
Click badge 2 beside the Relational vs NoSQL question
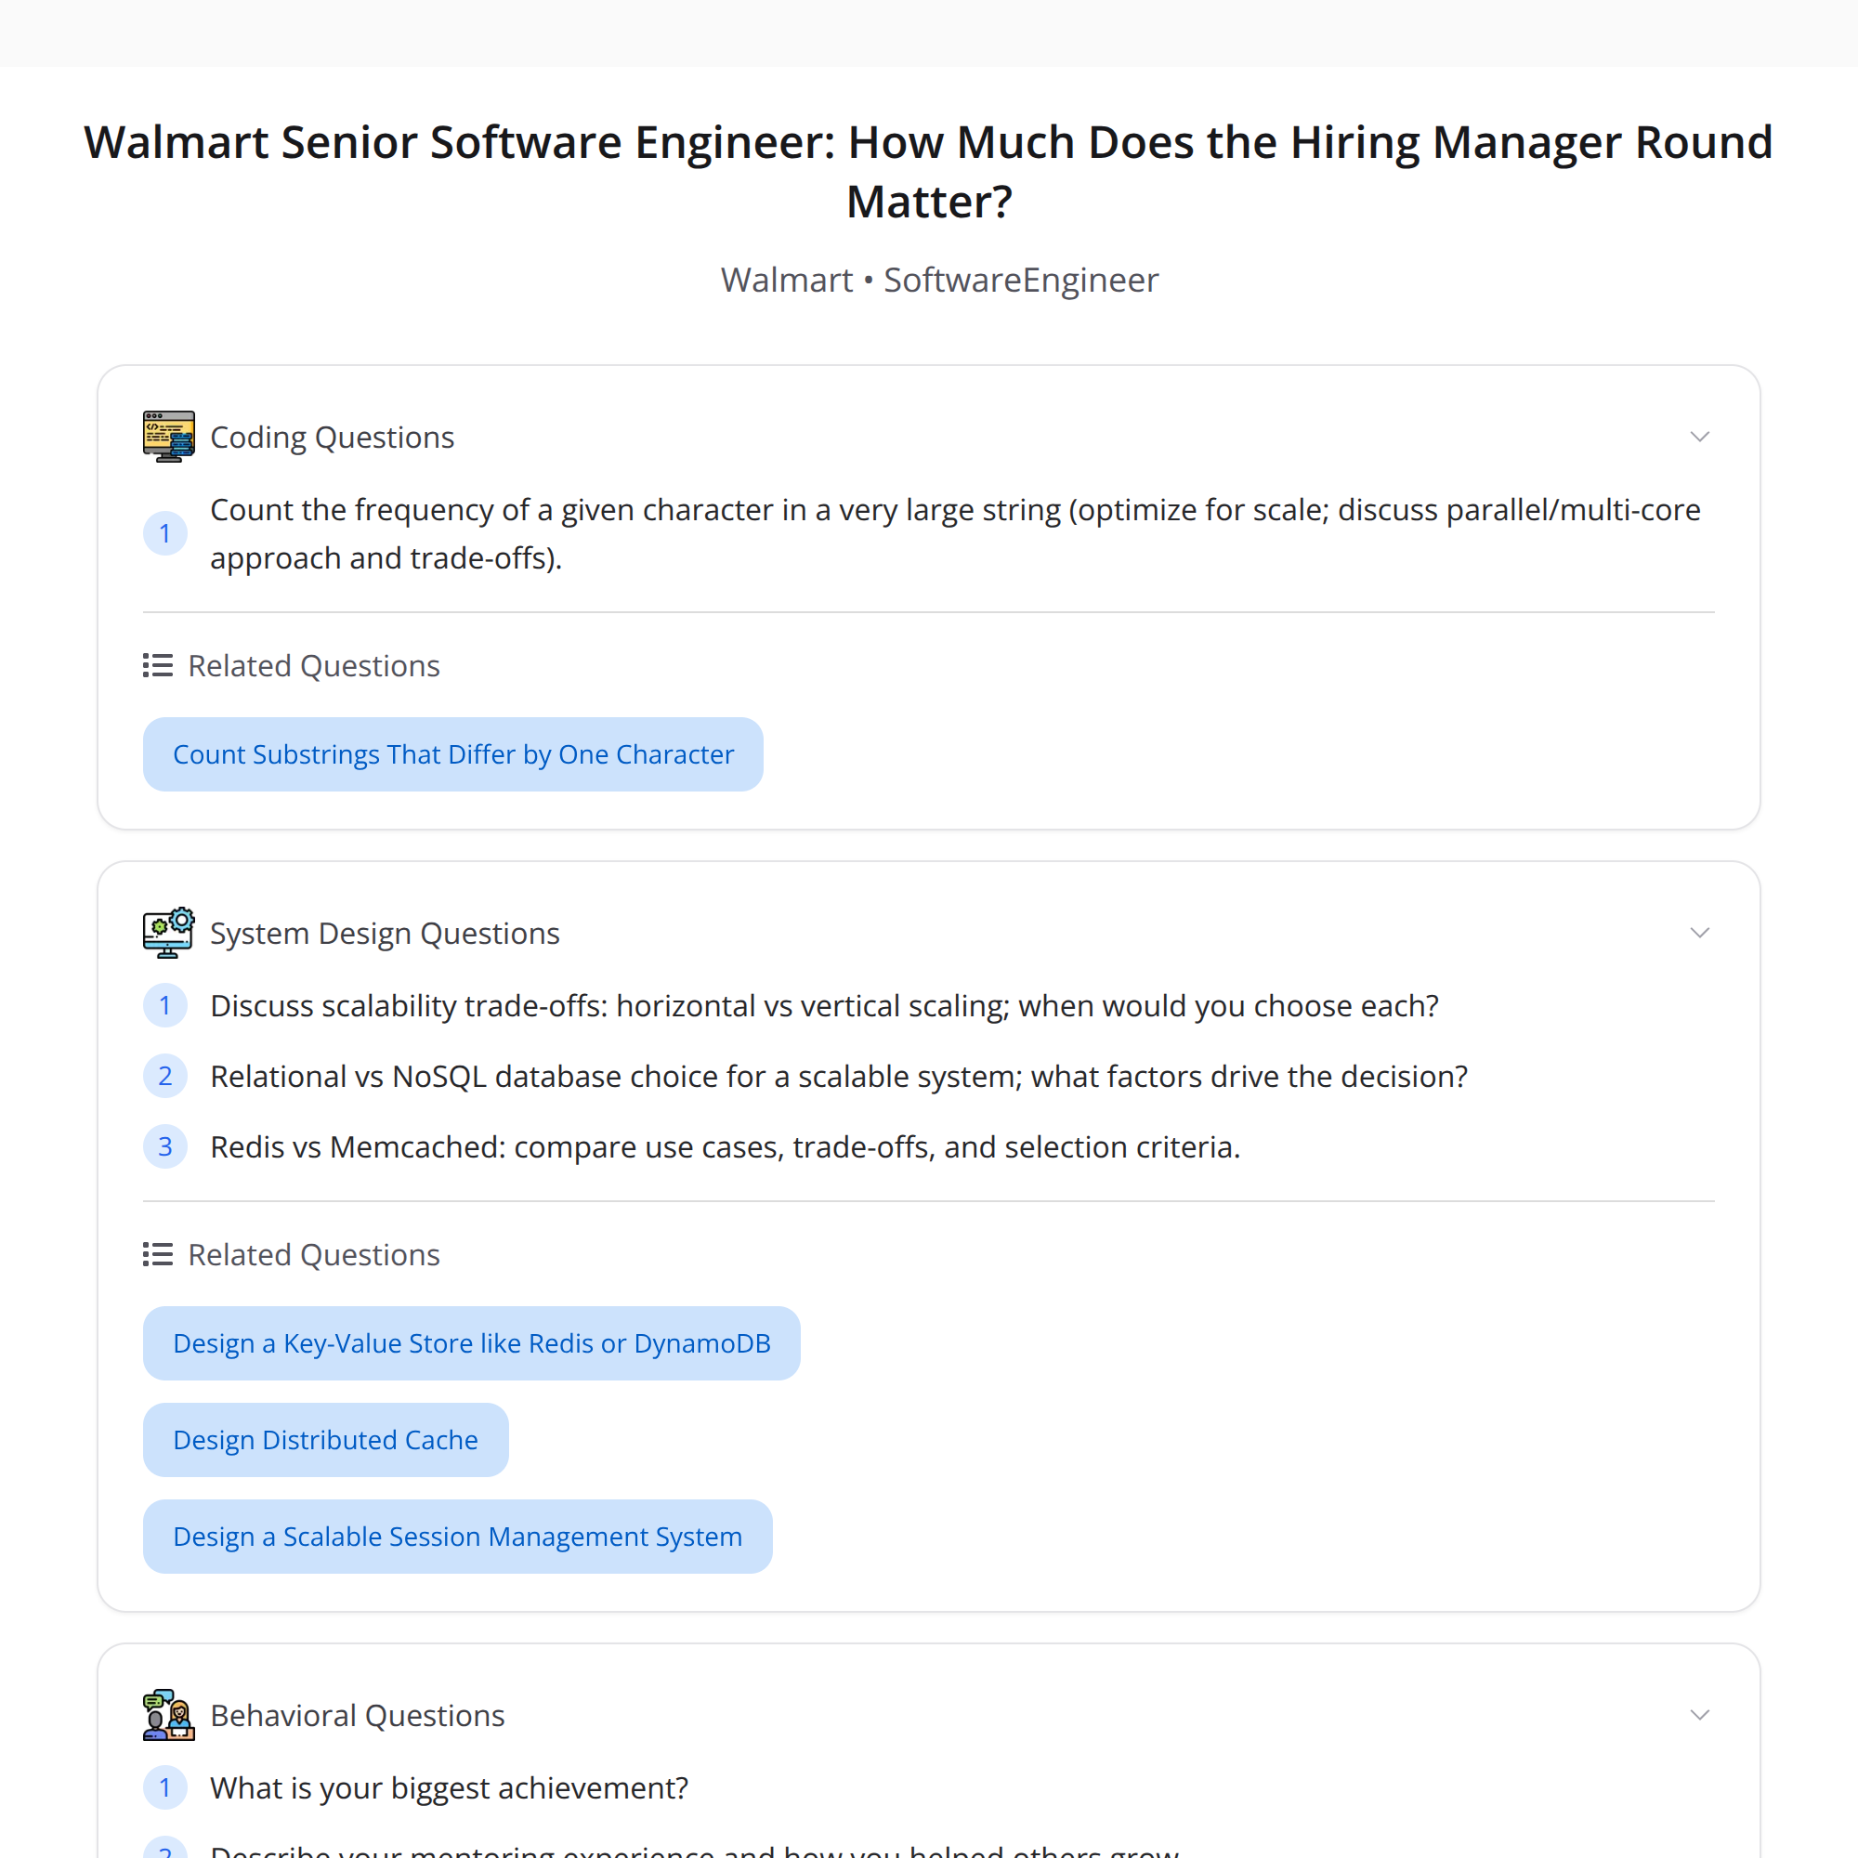pos(165,1076)
